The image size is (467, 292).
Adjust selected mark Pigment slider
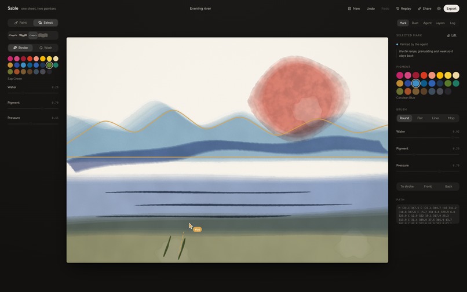coord(428,155)
